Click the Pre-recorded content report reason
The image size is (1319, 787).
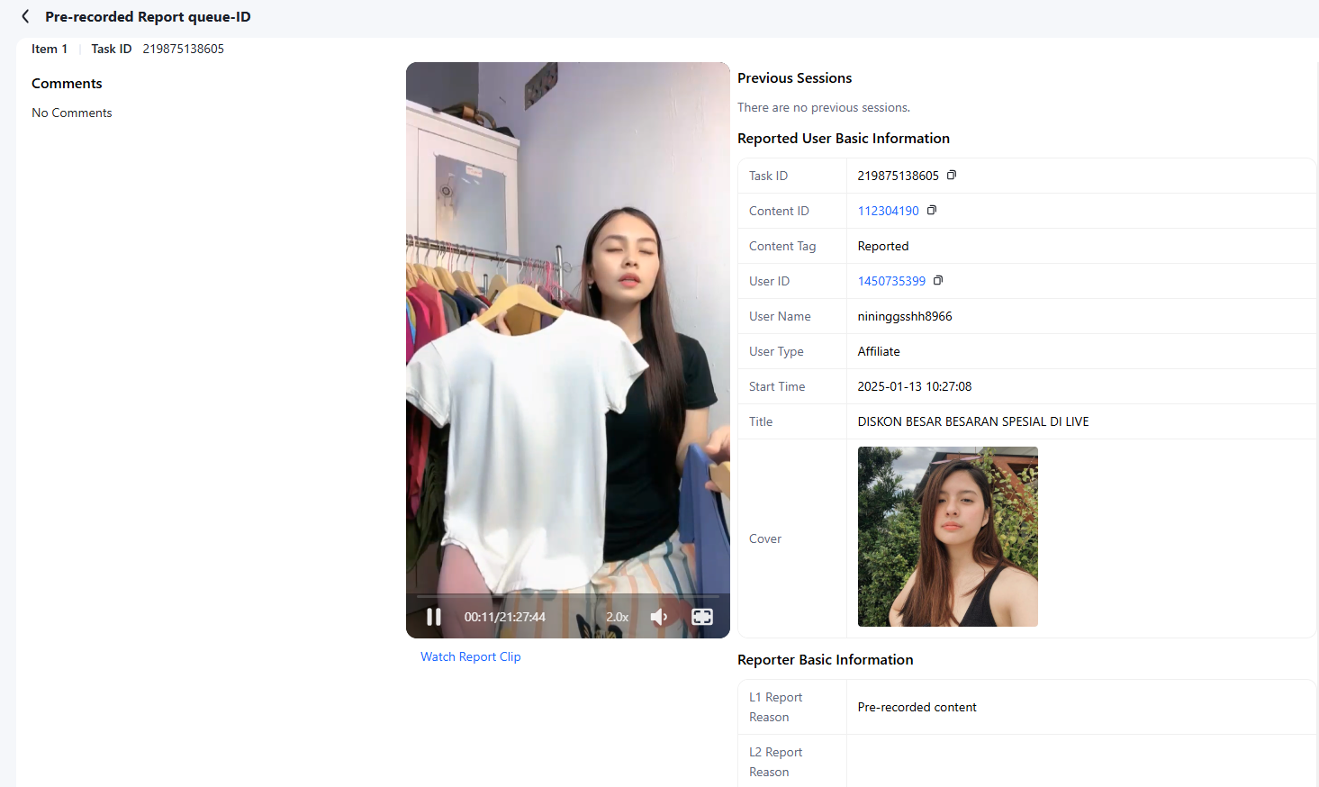[917, 707]
